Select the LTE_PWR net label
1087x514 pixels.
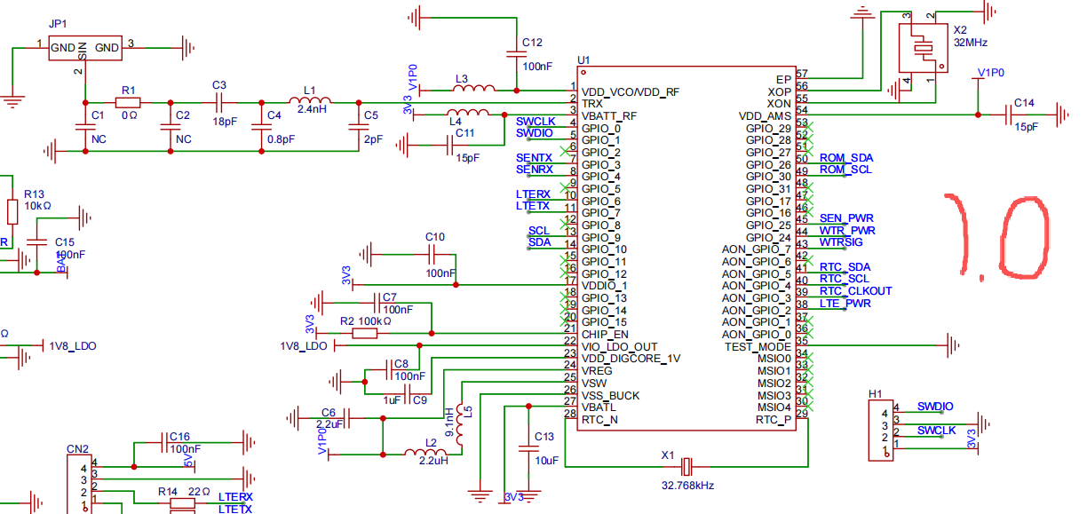(x=845, y=304)
